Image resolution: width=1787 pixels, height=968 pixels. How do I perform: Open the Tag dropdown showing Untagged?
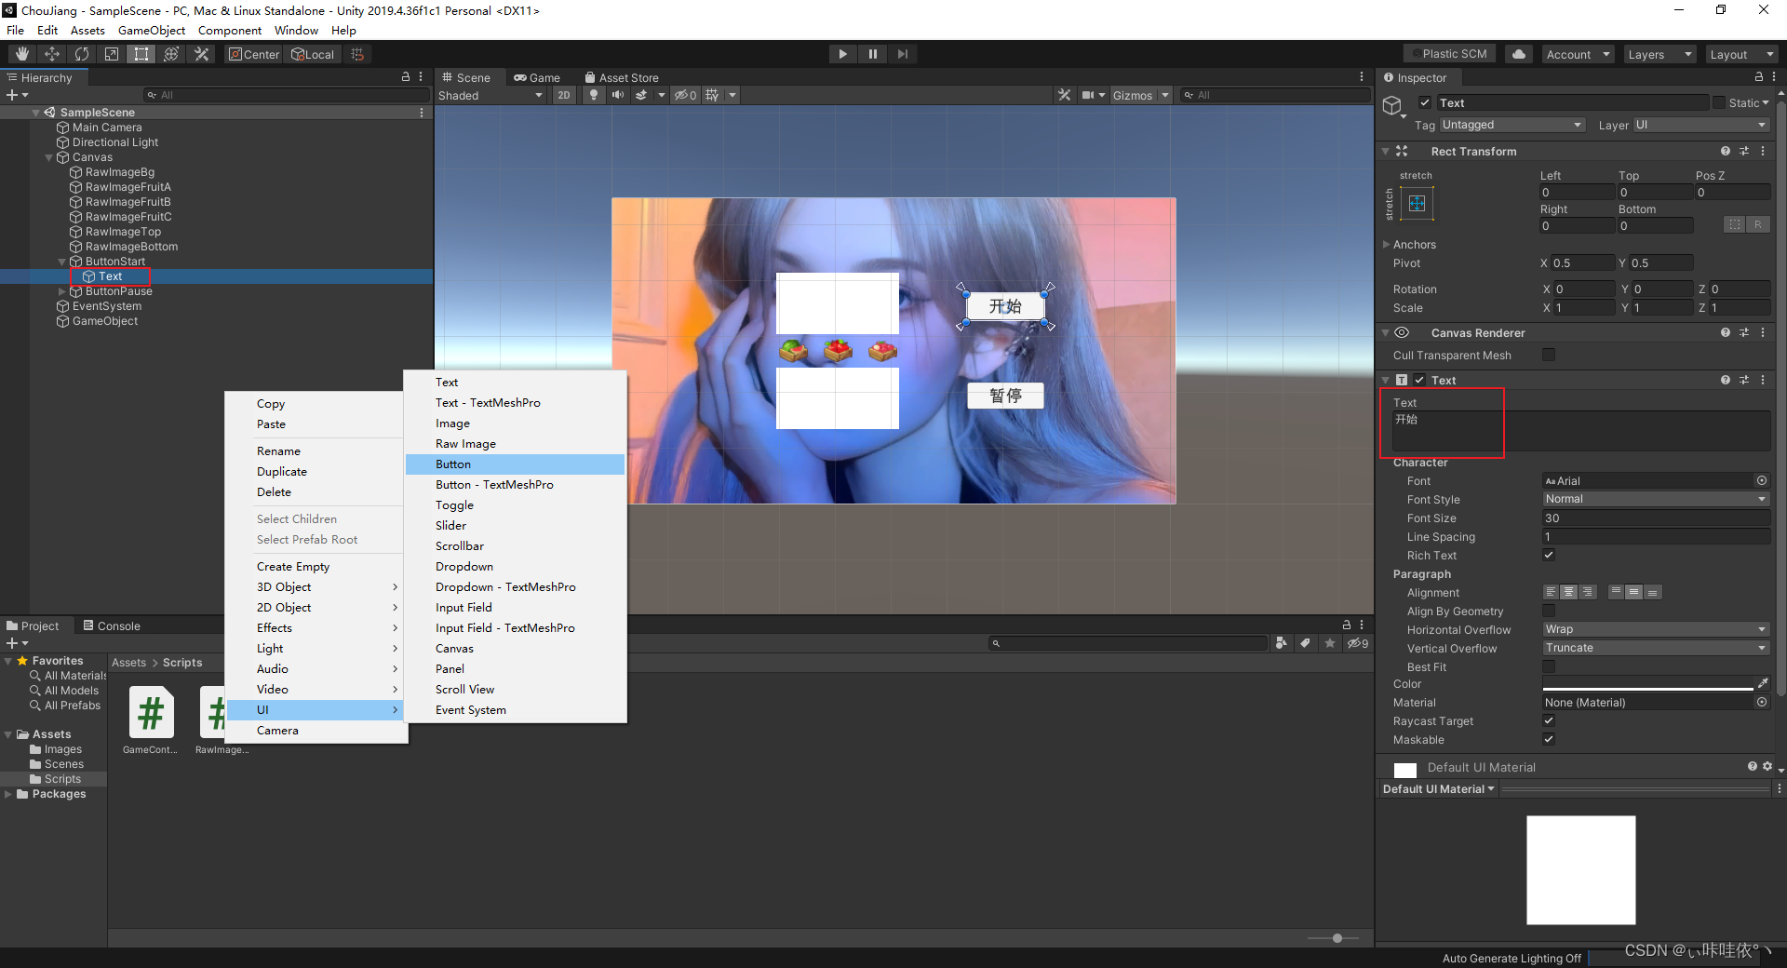1512,125
